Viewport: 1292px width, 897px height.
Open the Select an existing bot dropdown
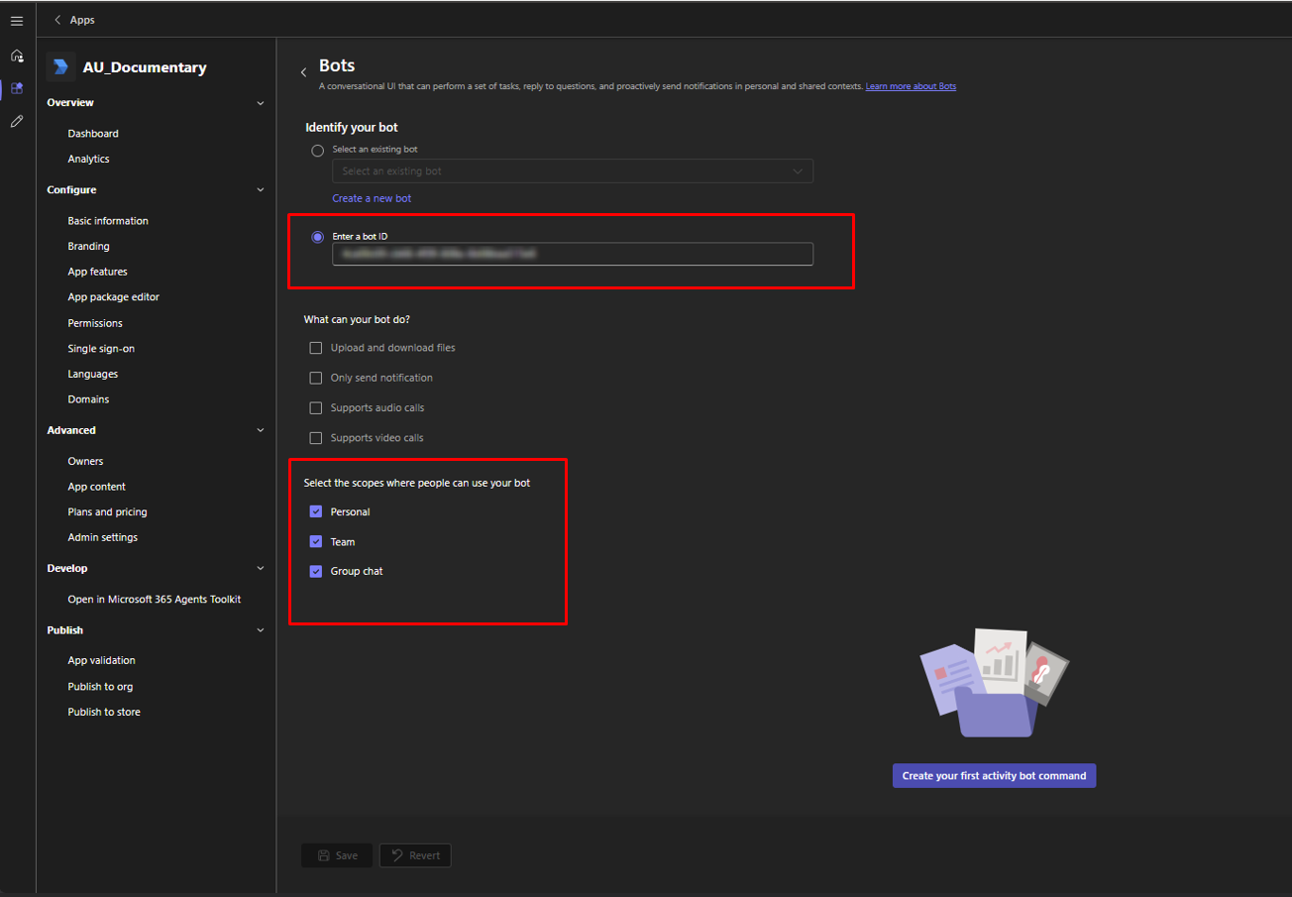tap(572, 171)
